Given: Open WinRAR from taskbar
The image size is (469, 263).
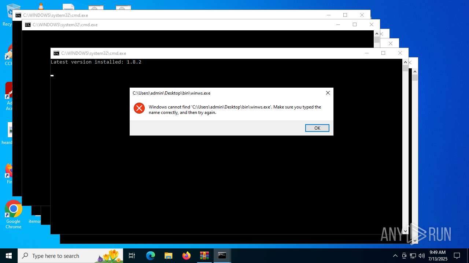Looking at the screenshot, I should (x=204, y=256).
